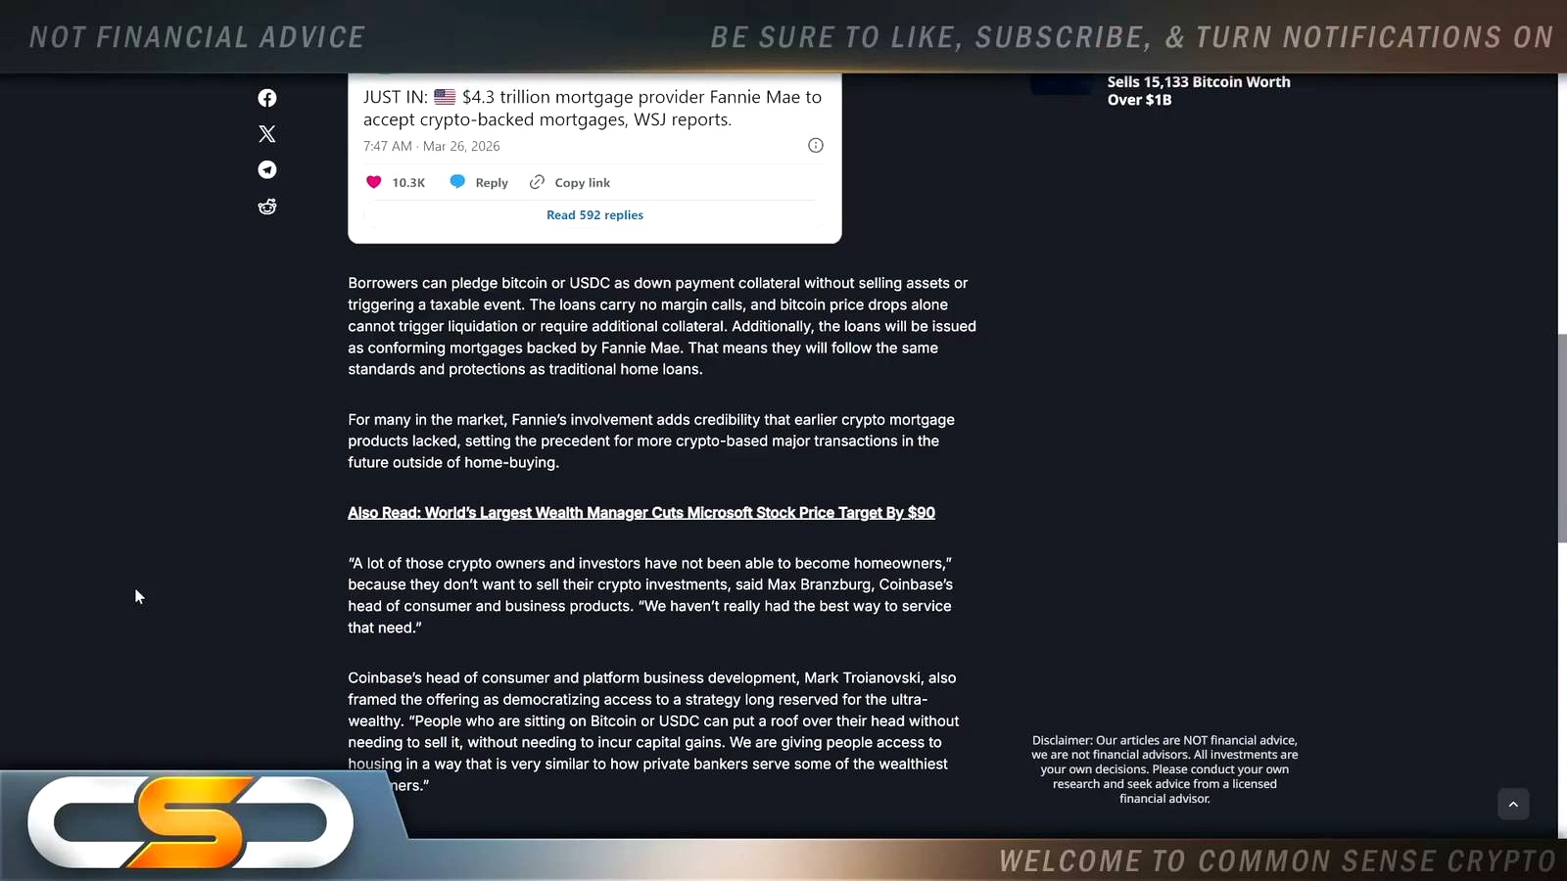The width and height of the screenshot is (1567, 881).
Task: Share the article on Reddit
Action: (267, 207)
